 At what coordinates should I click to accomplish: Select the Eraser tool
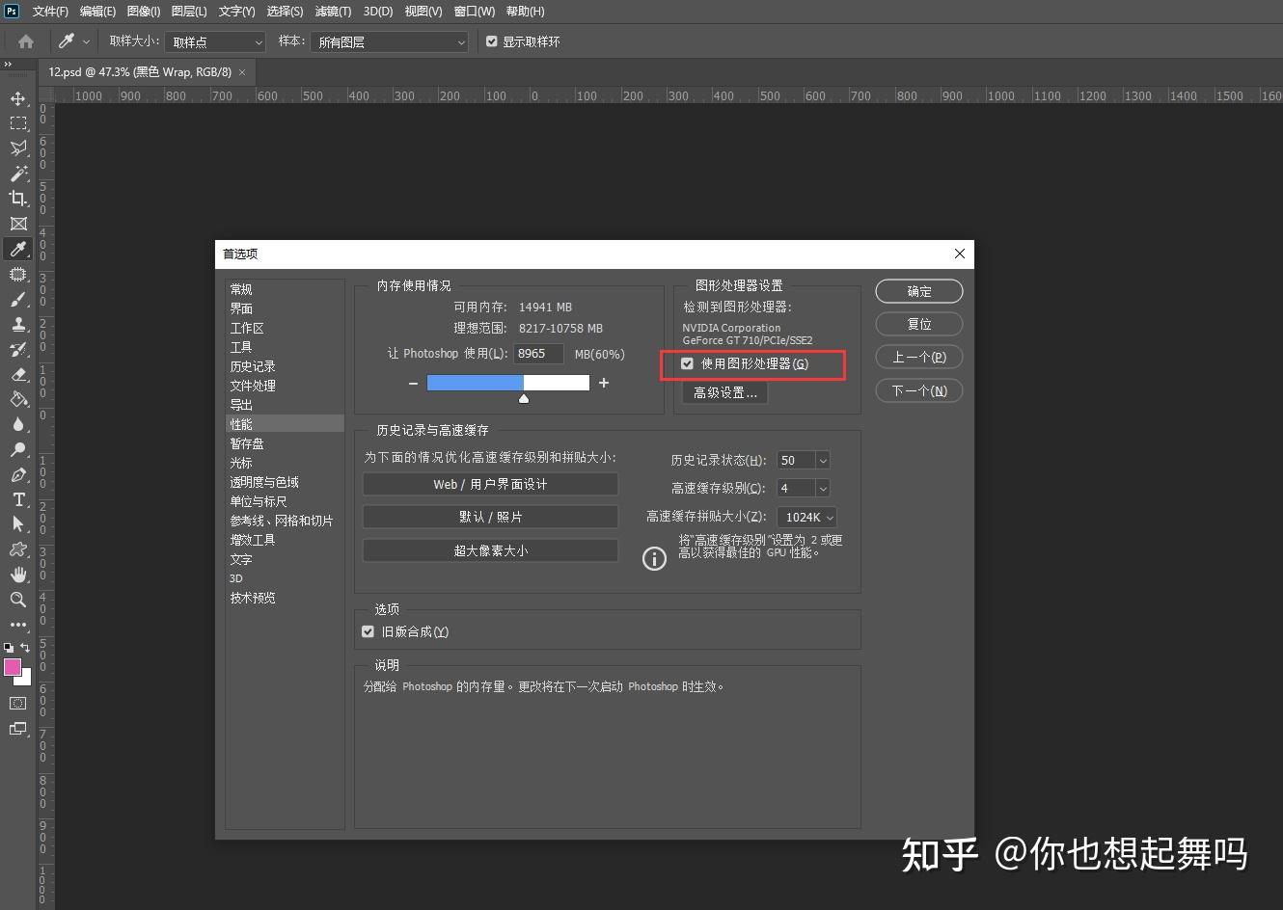click(x=18, y=375)
